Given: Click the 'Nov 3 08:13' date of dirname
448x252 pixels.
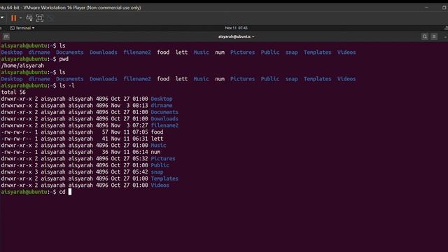Looking at the screenshot, I should 129,106.
